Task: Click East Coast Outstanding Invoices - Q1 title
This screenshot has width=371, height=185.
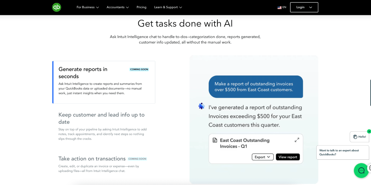Action: (245, 143)
